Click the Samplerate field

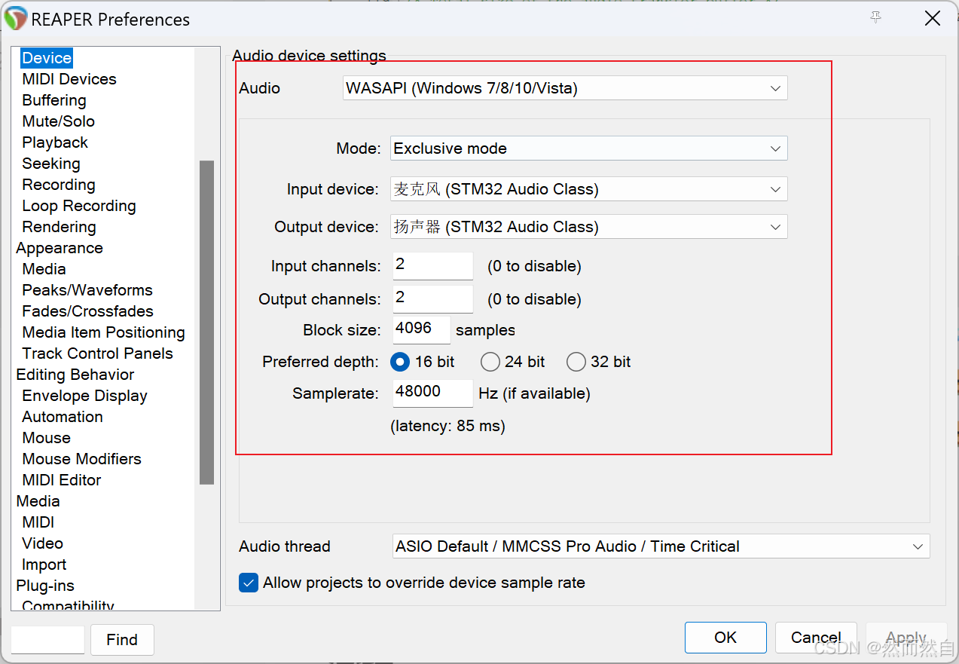(x=433, y=393)
